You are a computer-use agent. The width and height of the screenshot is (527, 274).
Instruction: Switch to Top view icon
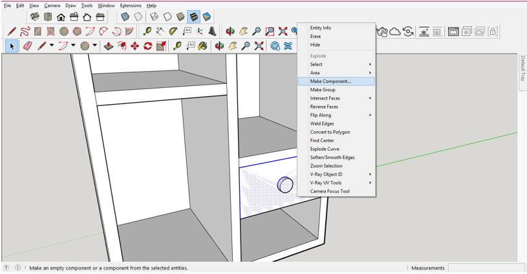tap(48, 16)
